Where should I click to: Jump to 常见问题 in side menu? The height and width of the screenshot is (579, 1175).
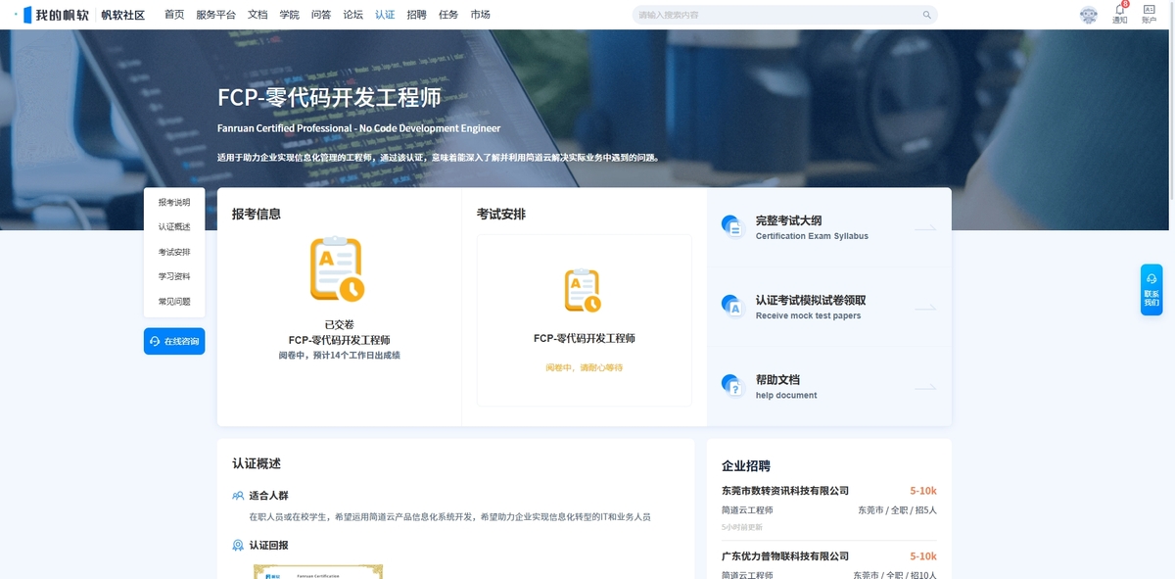(174, 301)
